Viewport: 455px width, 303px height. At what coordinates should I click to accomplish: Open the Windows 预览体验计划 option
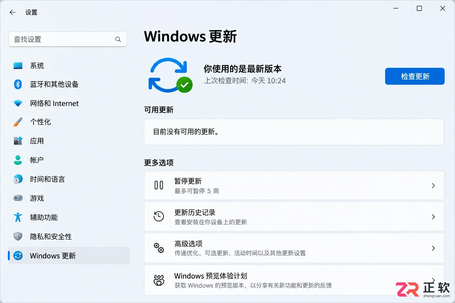pyautogui.click(x=294, y=280)
